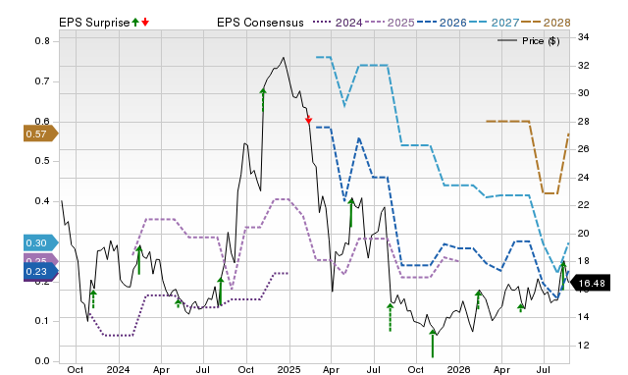
Task: Click the red negative EPS surprise arrow marker
Action: click(308, 120)
